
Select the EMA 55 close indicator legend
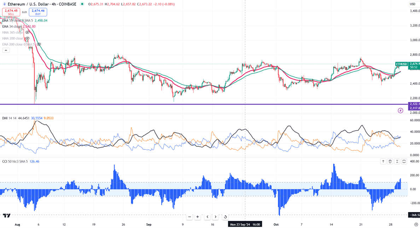click(17, 21)
